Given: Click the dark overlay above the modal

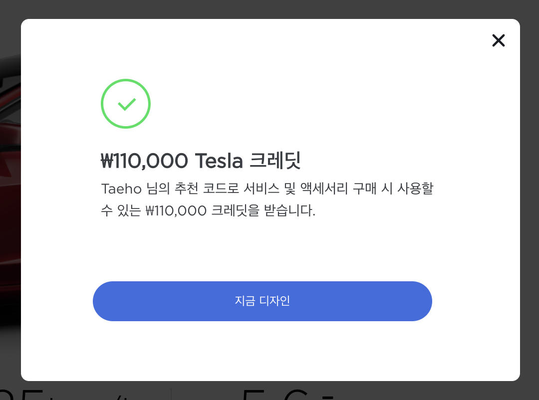Looking at the screenshot, I should click(x=269, y=9).
